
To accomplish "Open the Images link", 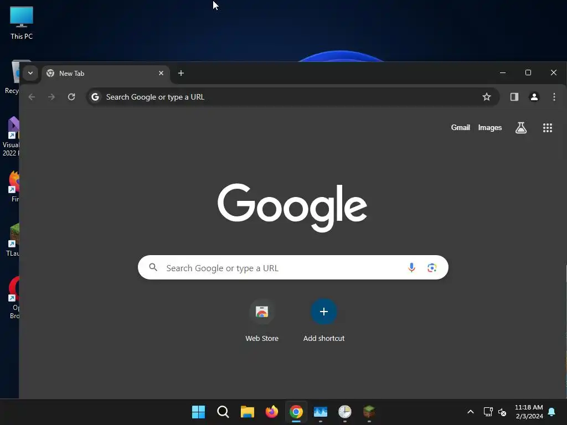I will click(489, 128).
